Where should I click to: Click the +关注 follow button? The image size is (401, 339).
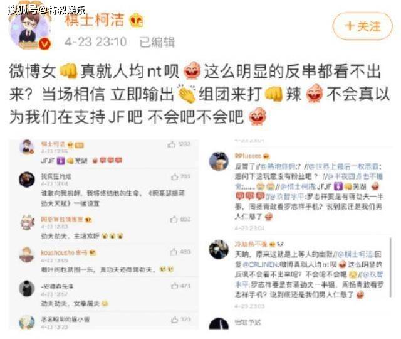[x=362, y=26]
